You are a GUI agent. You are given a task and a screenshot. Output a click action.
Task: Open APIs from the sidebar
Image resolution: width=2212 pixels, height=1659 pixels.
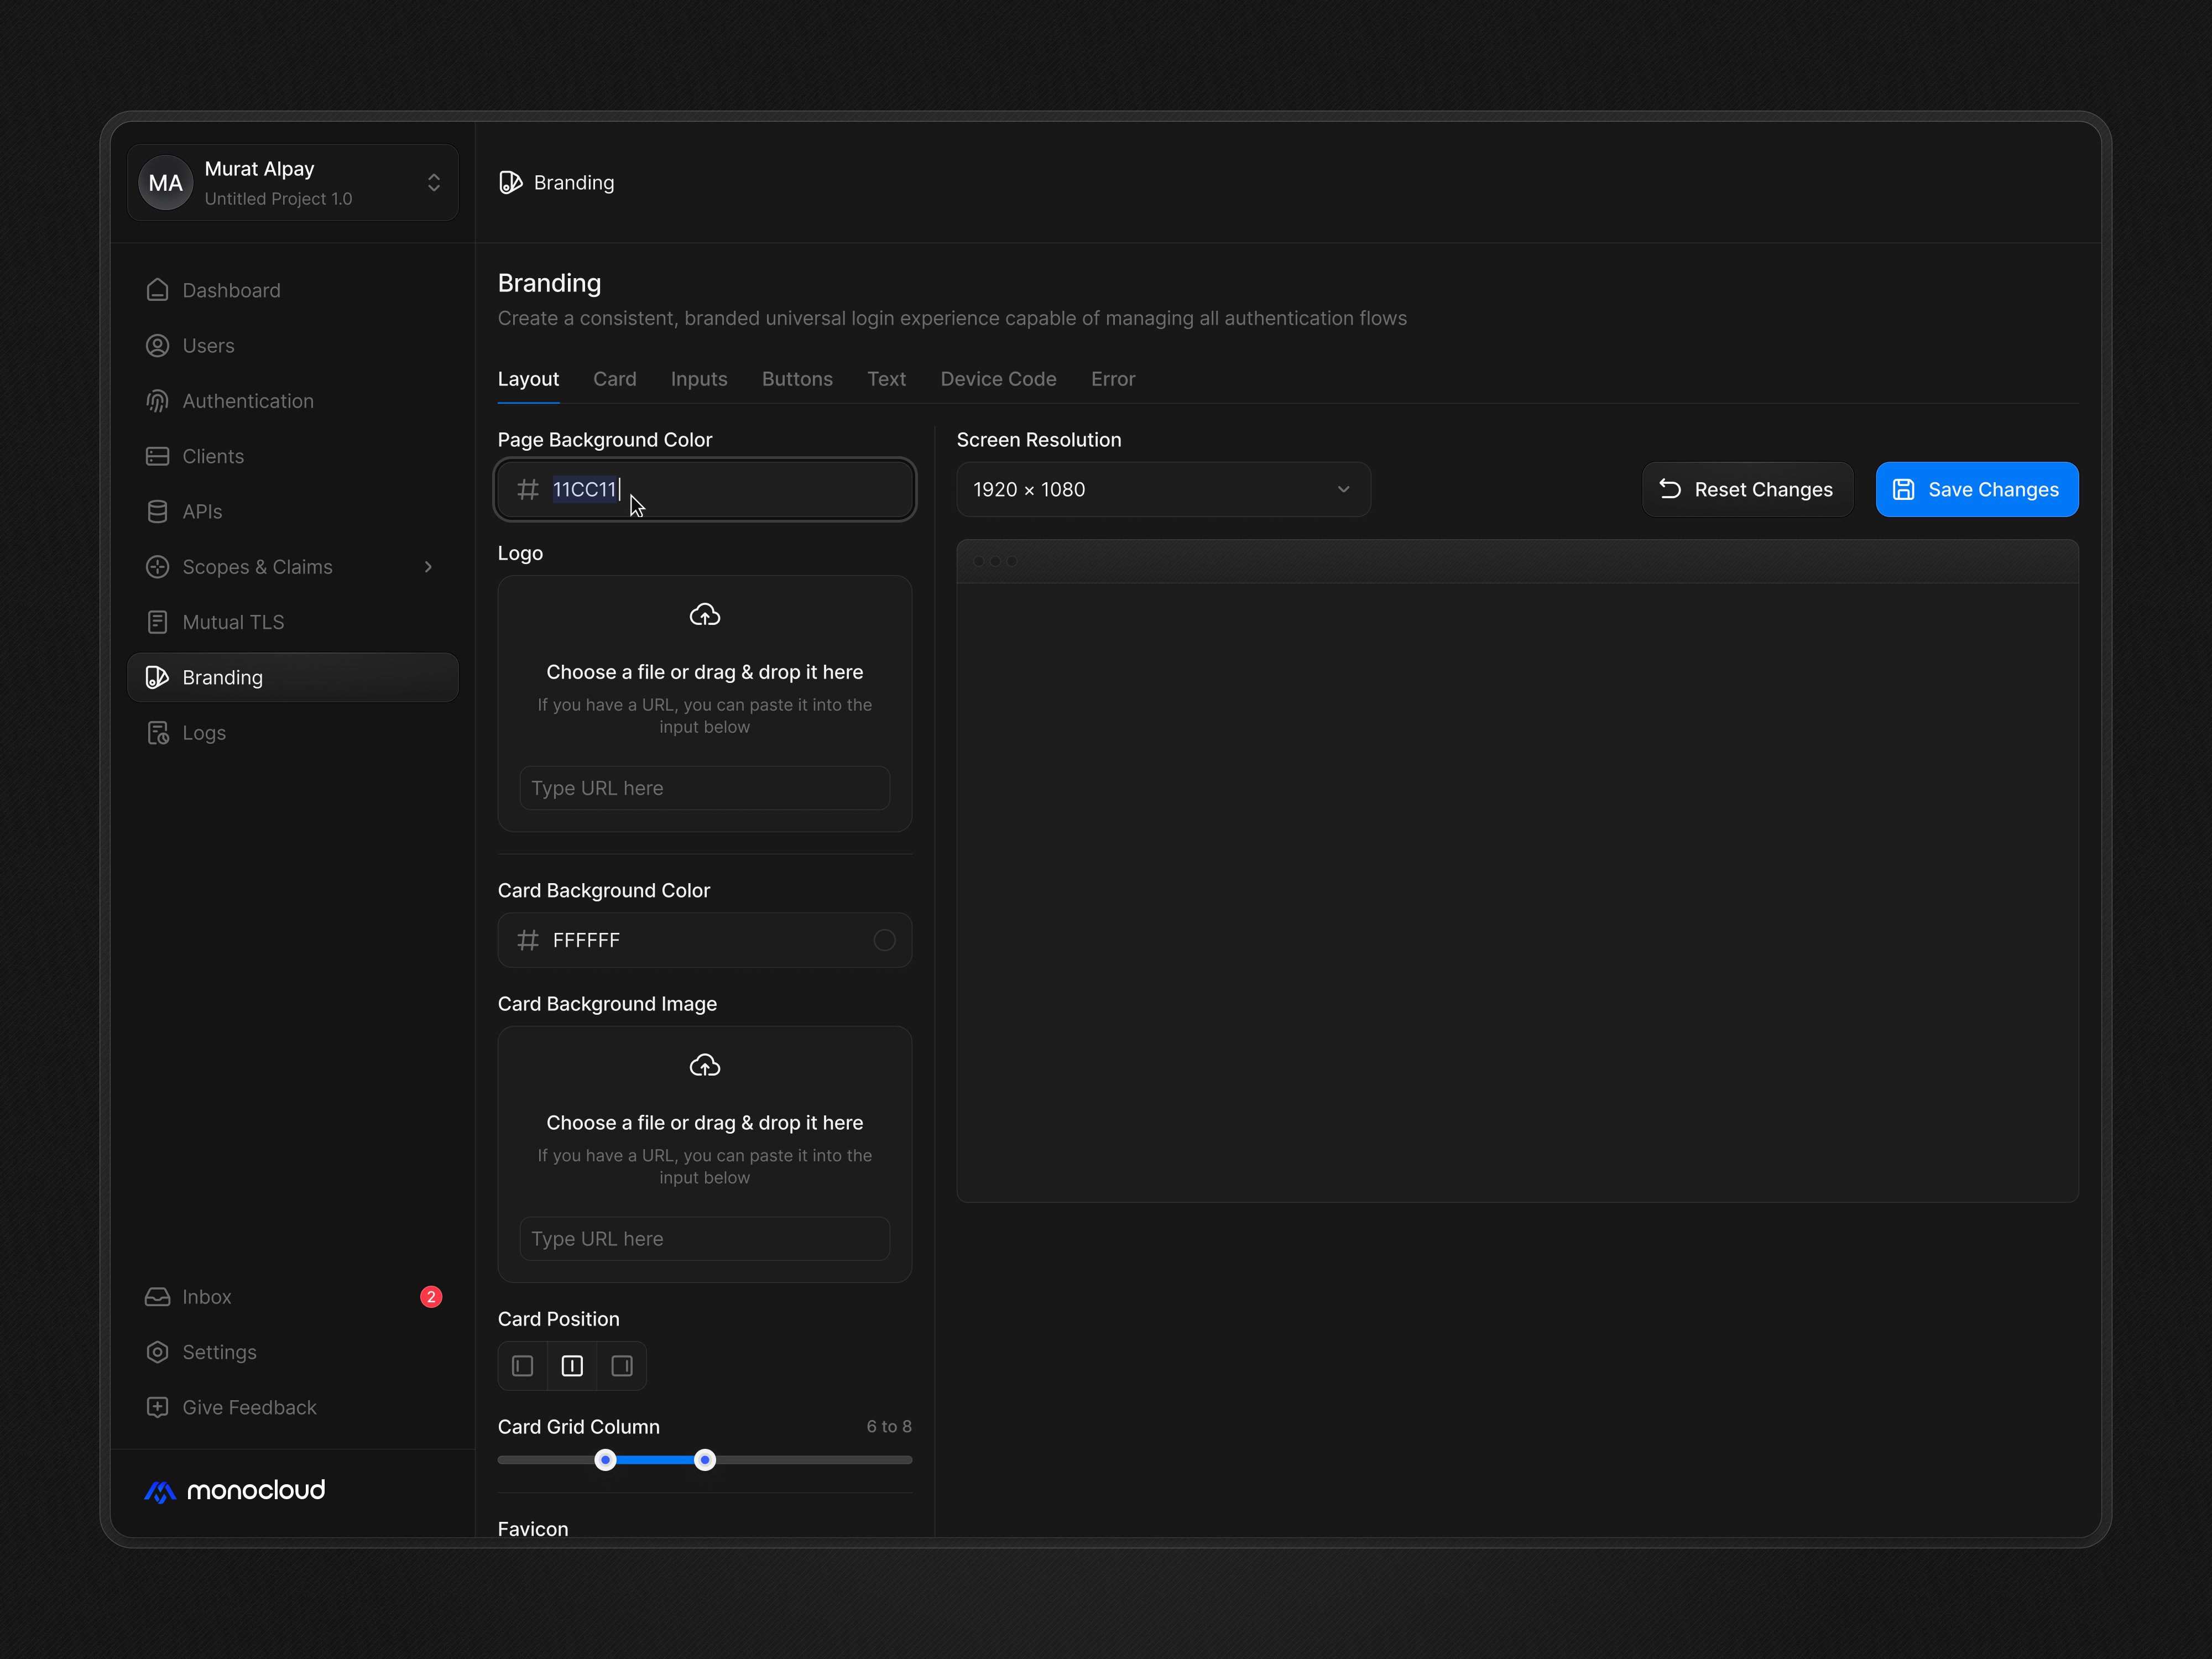coord(293,511)
